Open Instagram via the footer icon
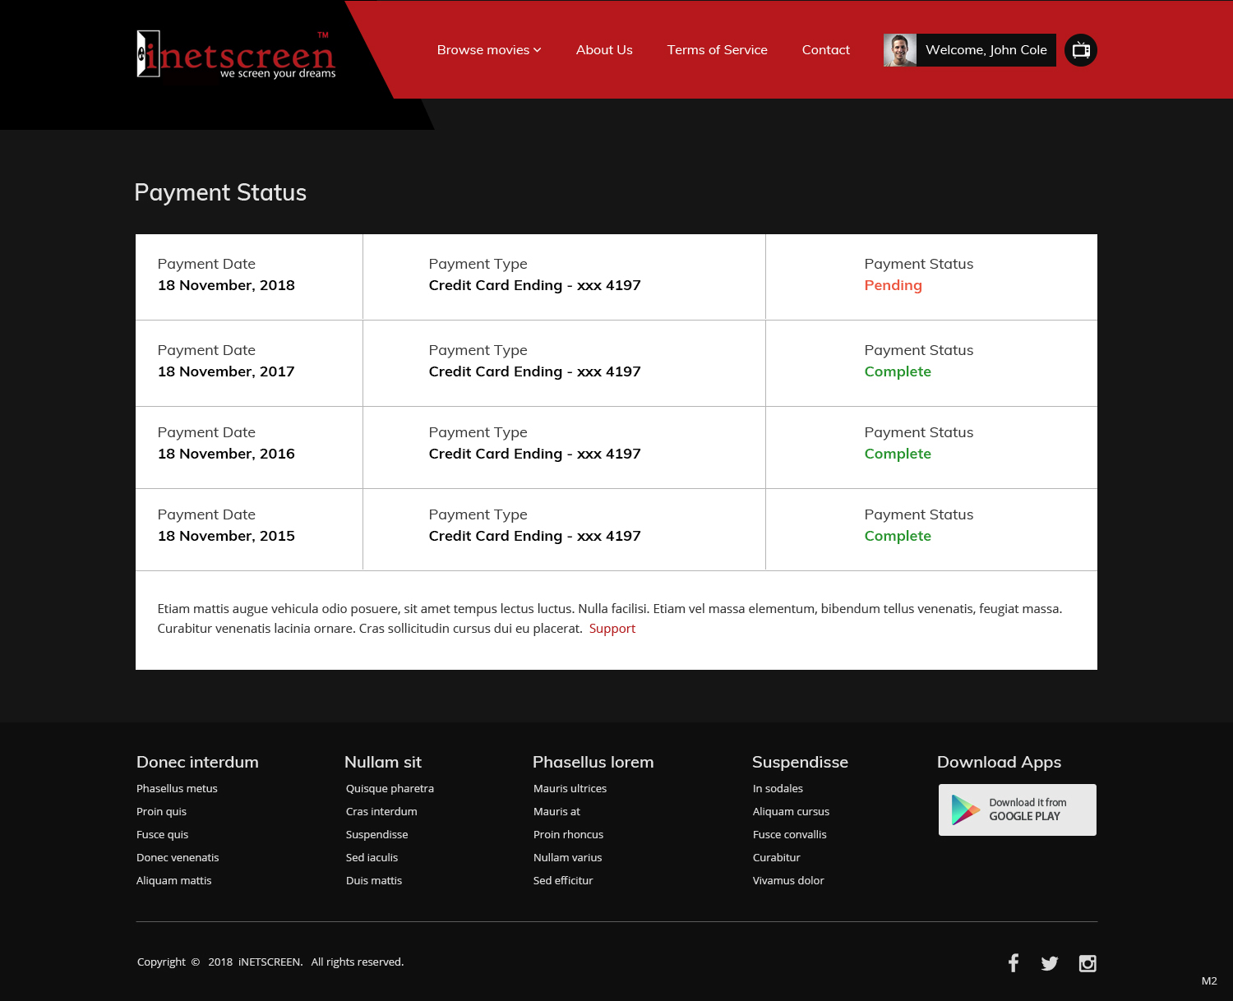This screenshot has height=1001, width=1233. click(x=1087, y=962)
